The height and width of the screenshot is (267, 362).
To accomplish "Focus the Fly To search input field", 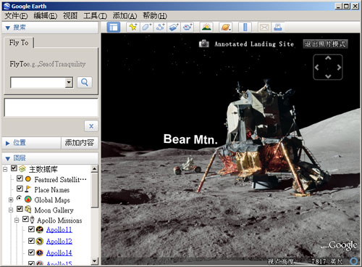I will point(38,83).
